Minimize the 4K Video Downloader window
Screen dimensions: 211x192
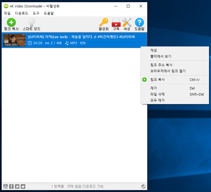click(x=116, y=6)
